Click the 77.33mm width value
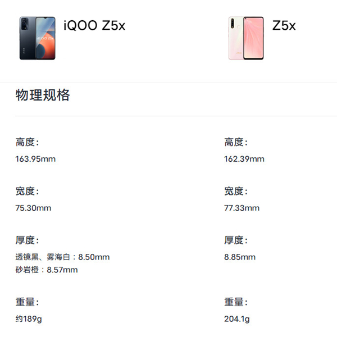 tap(242, 208)
